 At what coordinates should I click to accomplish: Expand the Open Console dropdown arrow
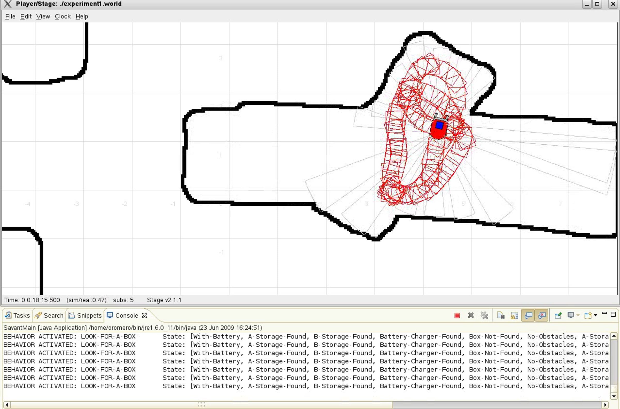click(595, 316)
